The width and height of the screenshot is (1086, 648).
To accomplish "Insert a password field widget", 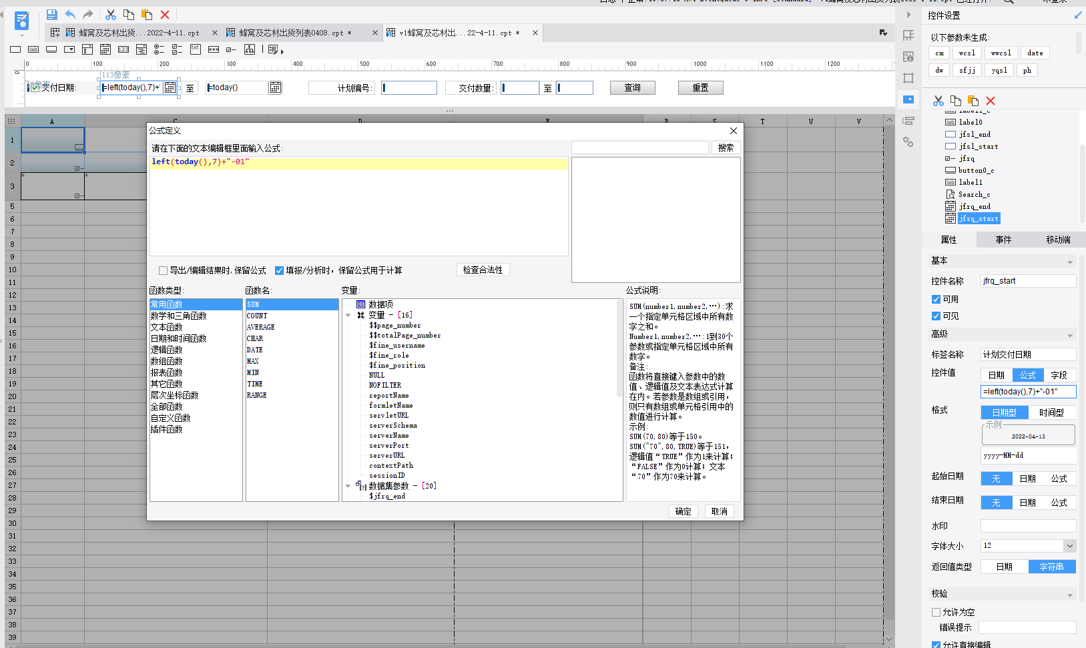I will pos(214,49).
